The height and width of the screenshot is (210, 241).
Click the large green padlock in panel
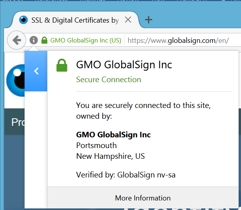point(61,65)
